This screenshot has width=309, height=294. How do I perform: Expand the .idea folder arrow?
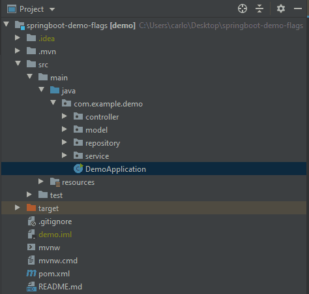click(18, 38)
